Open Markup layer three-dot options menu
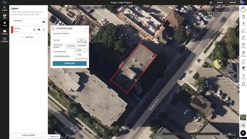 (x=44, y=29)
